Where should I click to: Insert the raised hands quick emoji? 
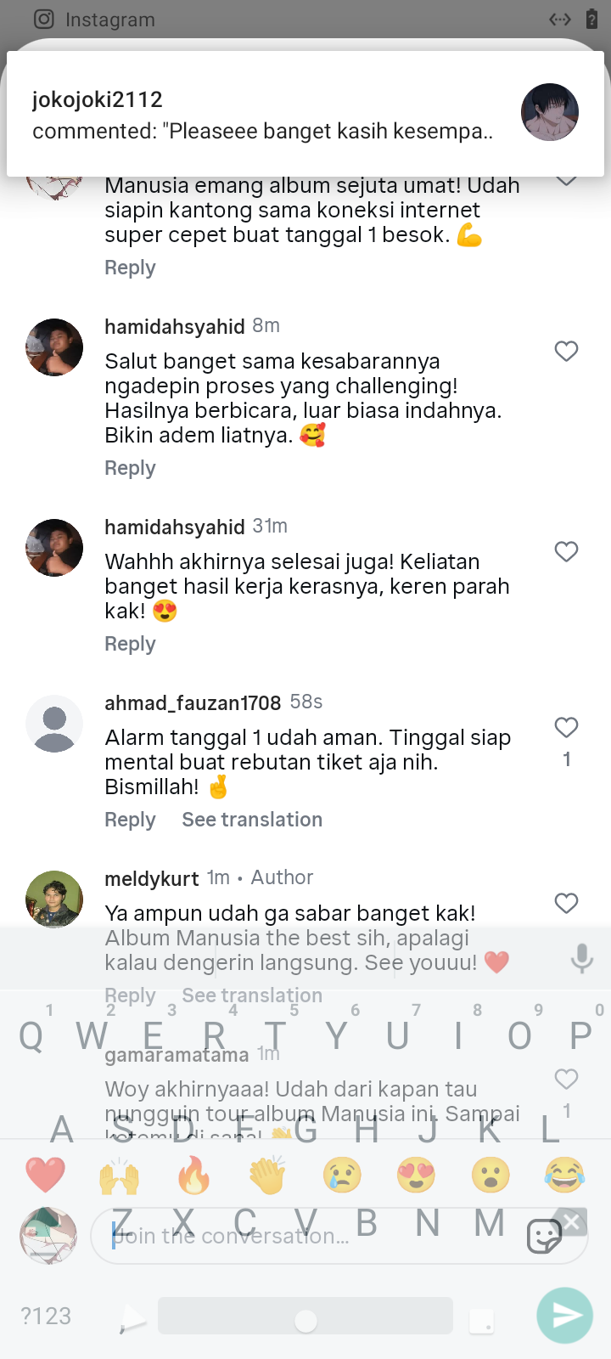coord(119,1176)
